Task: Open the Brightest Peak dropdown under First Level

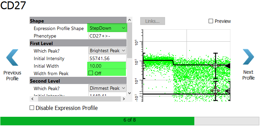Action: click(108, 51)
